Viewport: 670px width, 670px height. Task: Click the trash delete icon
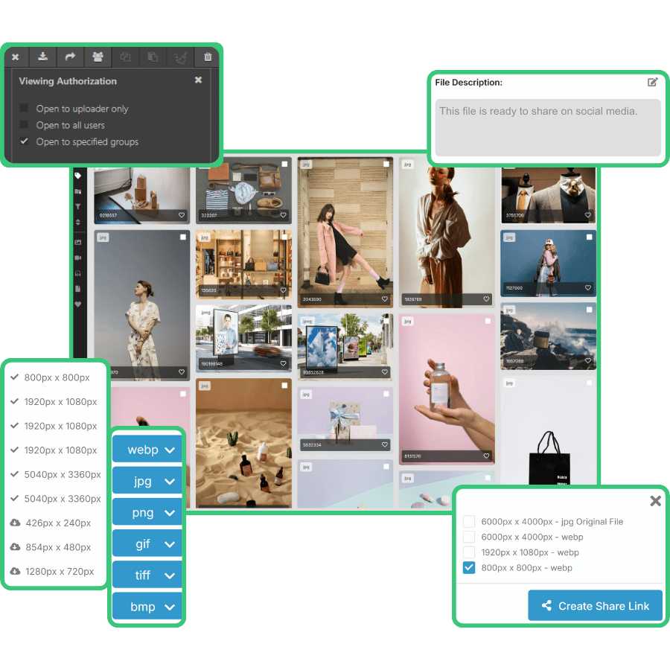[x=208, y=57]
